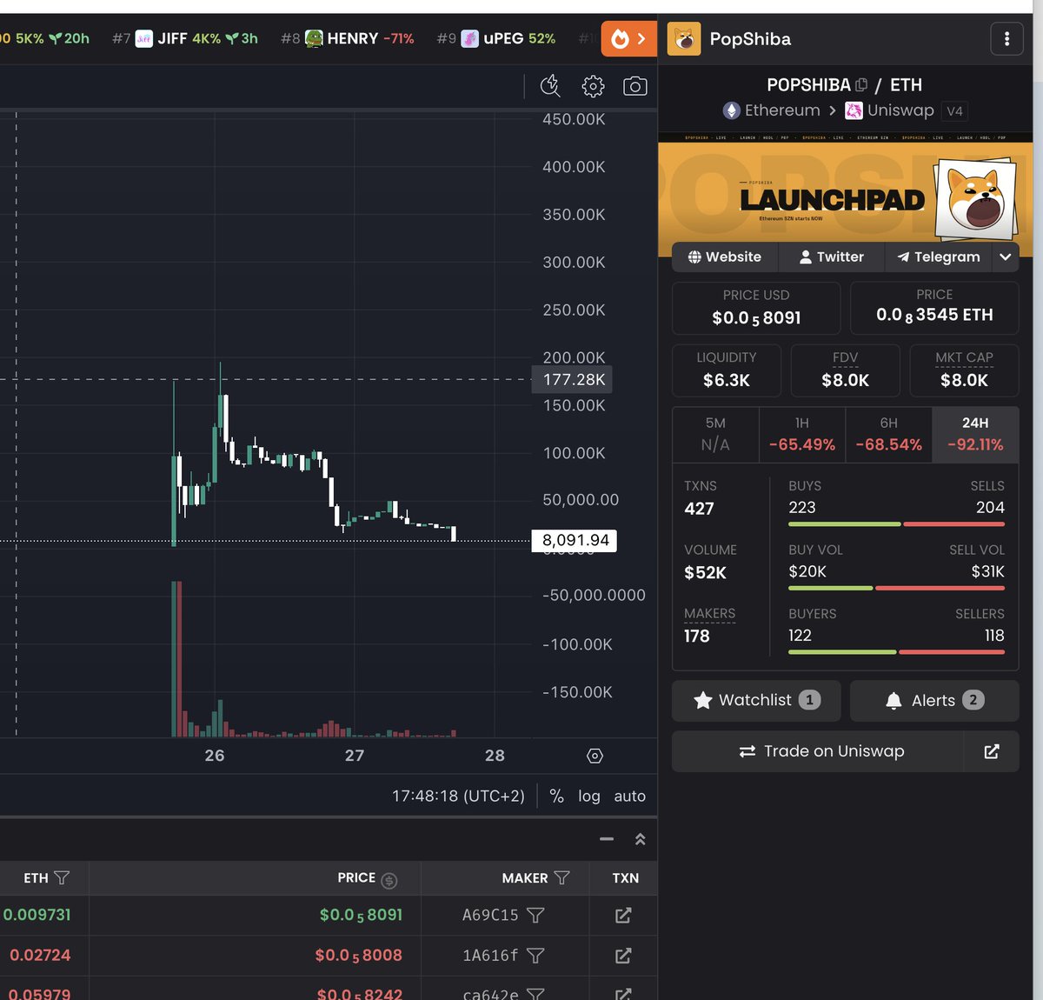
Task: Take a chart snapshot with camera icon
Action: (635, 86)
